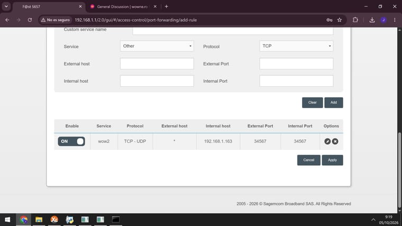Click the Custom service name field
This screenshot has height=226, width=402.
click(233, 31)
